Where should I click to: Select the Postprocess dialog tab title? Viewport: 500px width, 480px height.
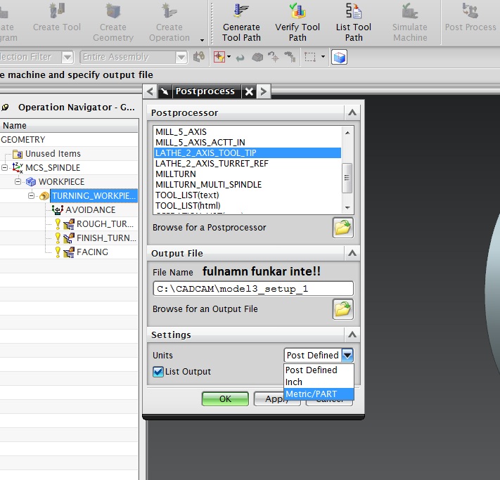[205, 91]
